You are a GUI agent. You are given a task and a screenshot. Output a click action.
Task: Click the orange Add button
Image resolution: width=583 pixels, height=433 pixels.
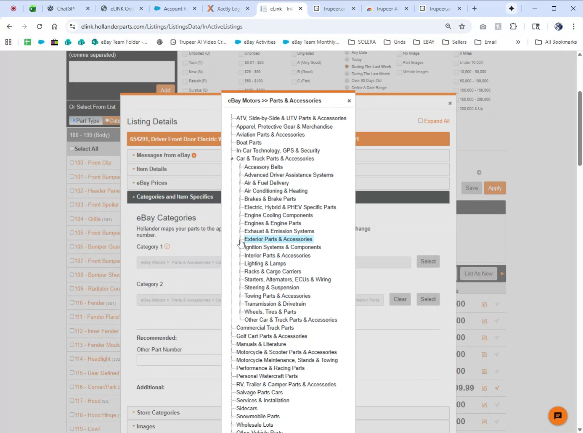tap(165, 90)
